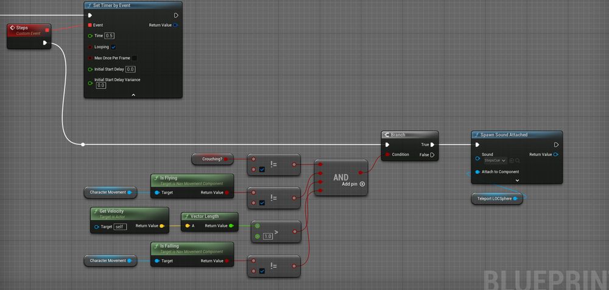The width and height of the screenshot is (609, 290).
Task: Select the Spawn Sound Attached node title
Action: click(504, 135)
